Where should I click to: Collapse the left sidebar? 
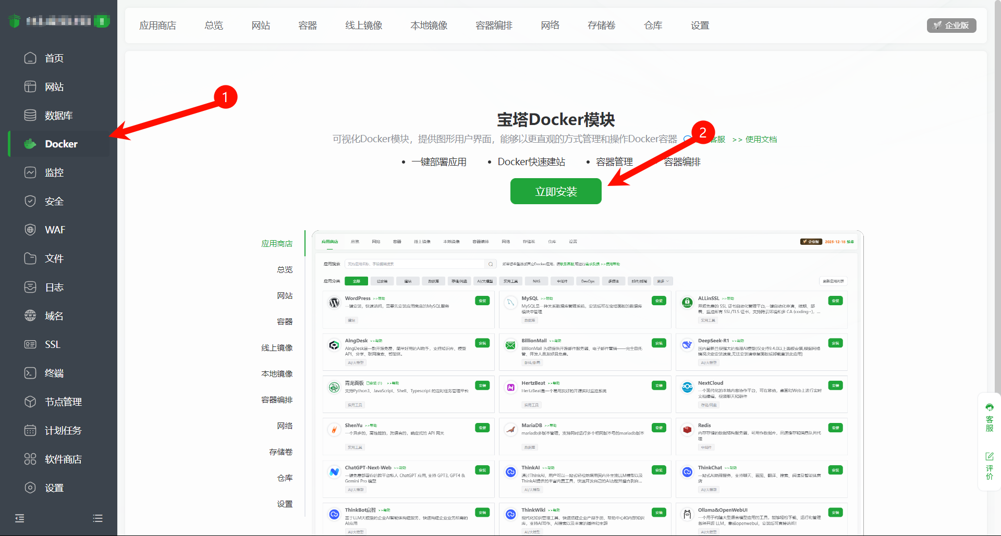(20, 518)
